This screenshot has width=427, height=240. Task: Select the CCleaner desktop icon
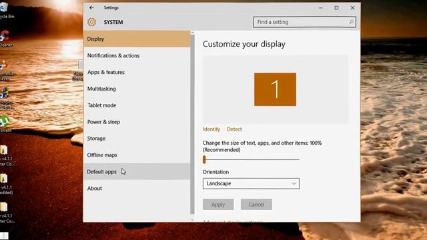tap(5, 39)
